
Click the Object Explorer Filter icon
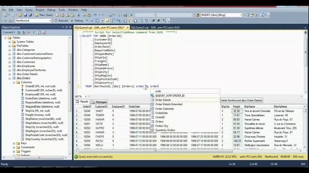(x=34, y=32)
